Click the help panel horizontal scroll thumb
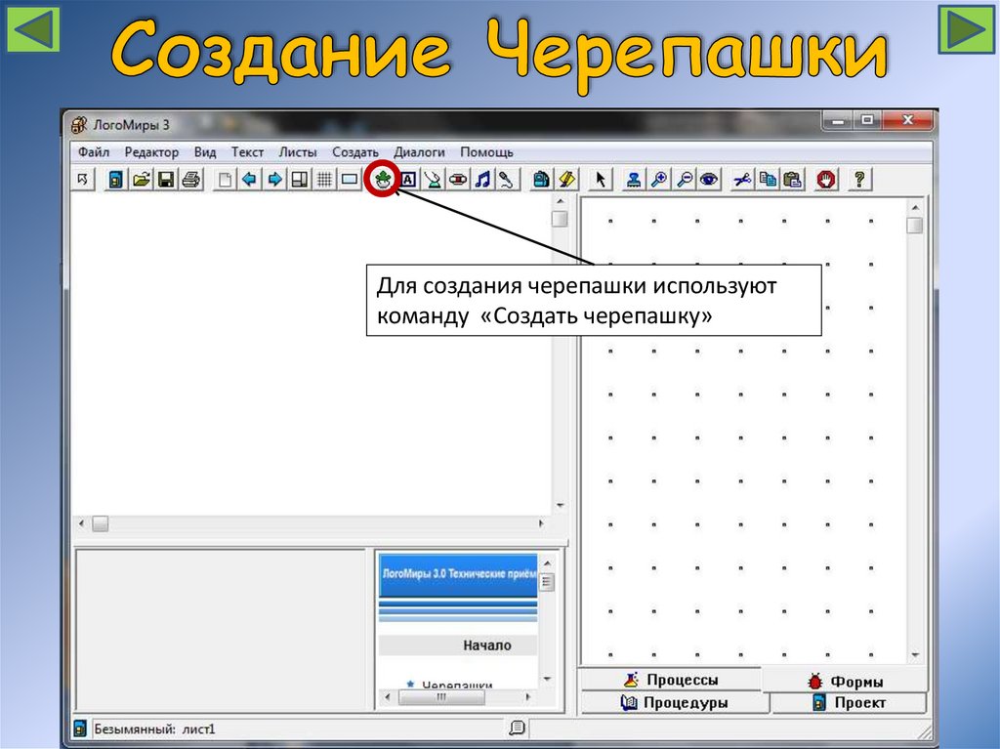The height and width of the screenshot is (749, 1000). tap(441, 697)
